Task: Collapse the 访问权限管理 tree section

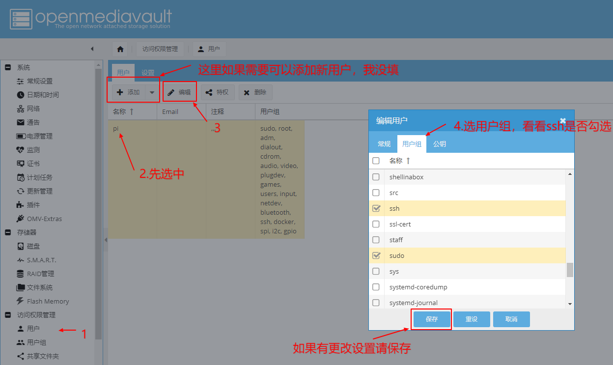Action: [8, 315]
